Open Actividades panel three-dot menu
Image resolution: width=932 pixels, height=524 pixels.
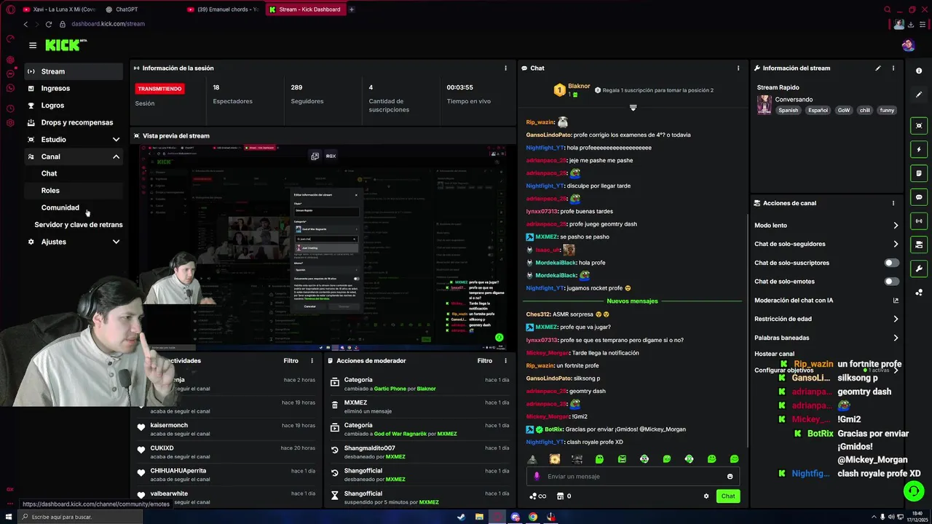point(312,361)
